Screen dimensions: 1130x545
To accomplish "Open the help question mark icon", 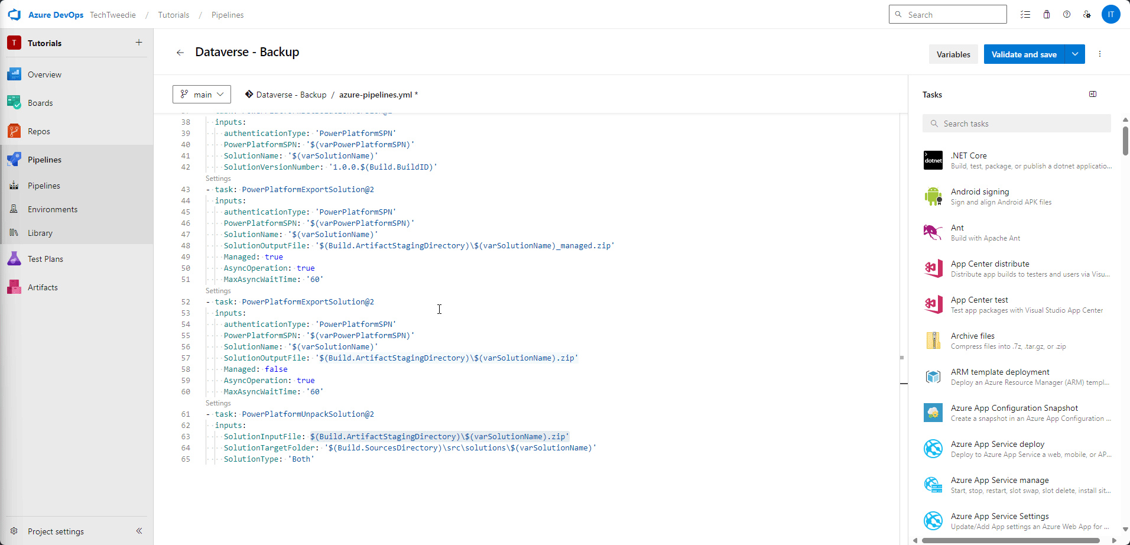I will pyautogui.click(x=1067, y=14).
